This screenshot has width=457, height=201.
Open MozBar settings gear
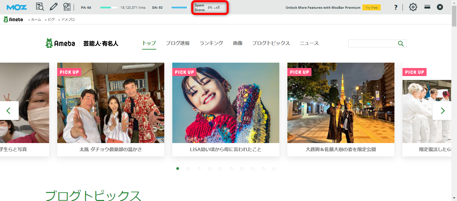coord(413,7)
